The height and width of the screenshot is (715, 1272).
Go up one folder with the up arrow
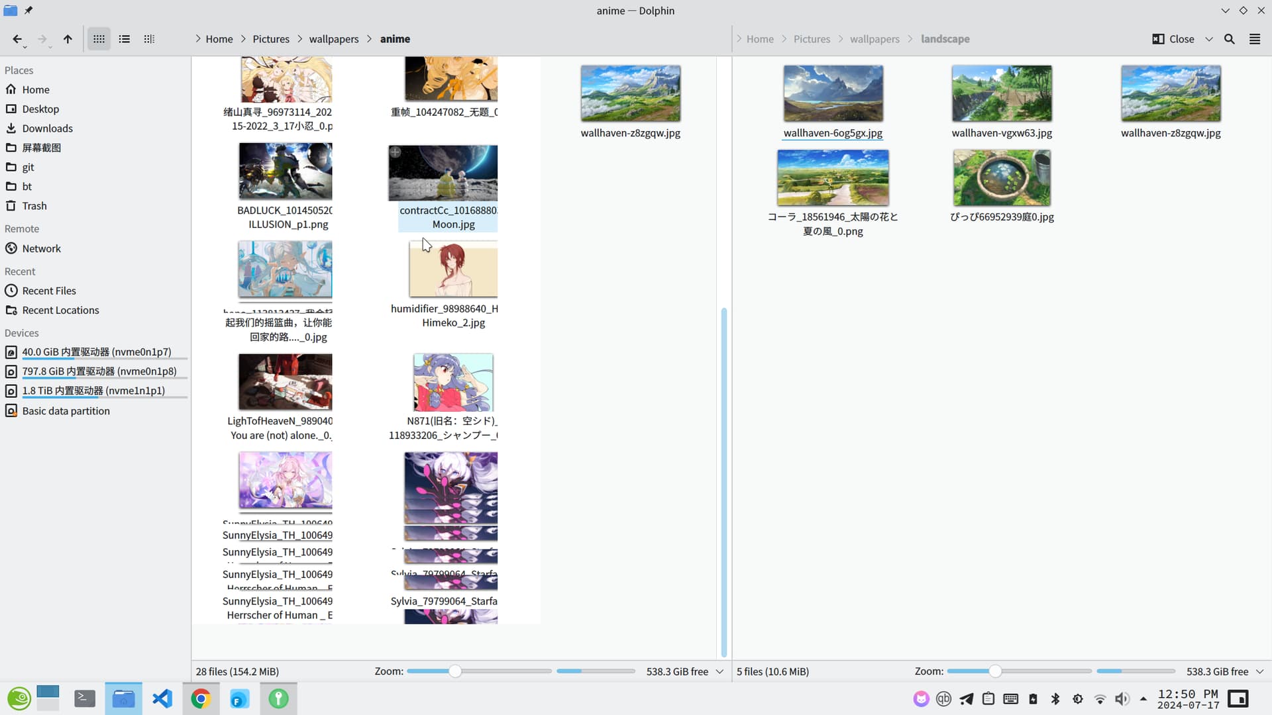click(68, 39)
